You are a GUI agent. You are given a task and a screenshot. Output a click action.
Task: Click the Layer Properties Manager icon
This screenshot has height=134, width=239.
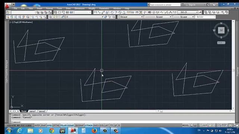50,17
